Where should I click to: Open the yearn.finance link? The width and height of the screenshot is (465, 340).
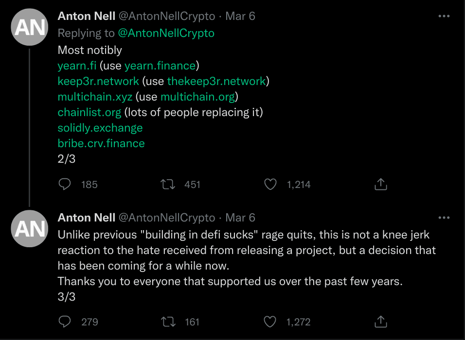(x=160, y=66)
